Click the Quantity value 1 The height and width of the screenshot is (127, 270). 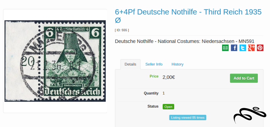[164, 93]
